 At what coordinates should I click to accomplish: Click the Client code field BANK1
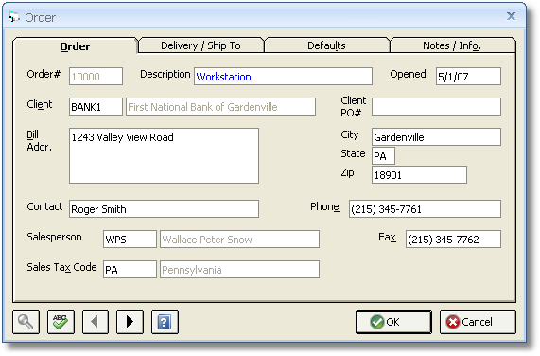pos(96,106)
